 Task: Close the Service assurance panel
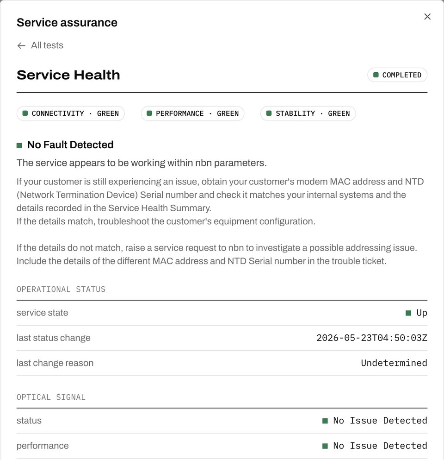pyautogui.click(x=427, y=17)
